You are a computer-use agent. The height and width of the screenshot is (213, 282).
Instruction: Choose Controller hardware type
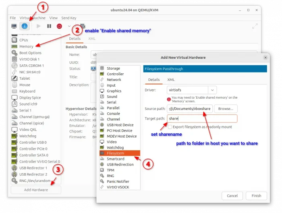120,74
